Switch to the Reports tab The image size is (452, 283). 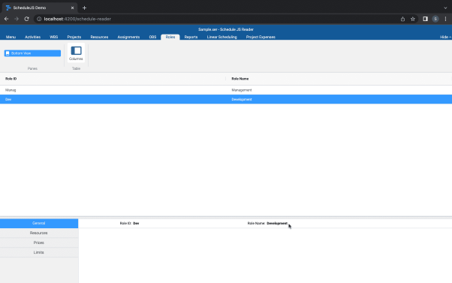pyautogui.click(x=191, y=37)
